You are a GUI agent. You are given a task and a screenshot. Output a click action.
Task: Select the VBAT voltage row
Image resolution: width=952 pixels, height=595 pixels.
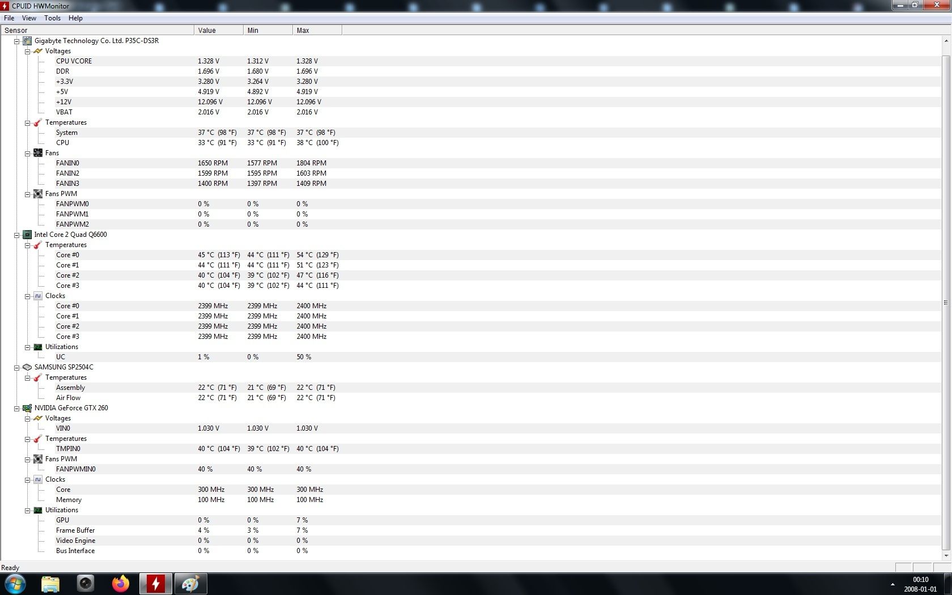click(x=470, y=112)
